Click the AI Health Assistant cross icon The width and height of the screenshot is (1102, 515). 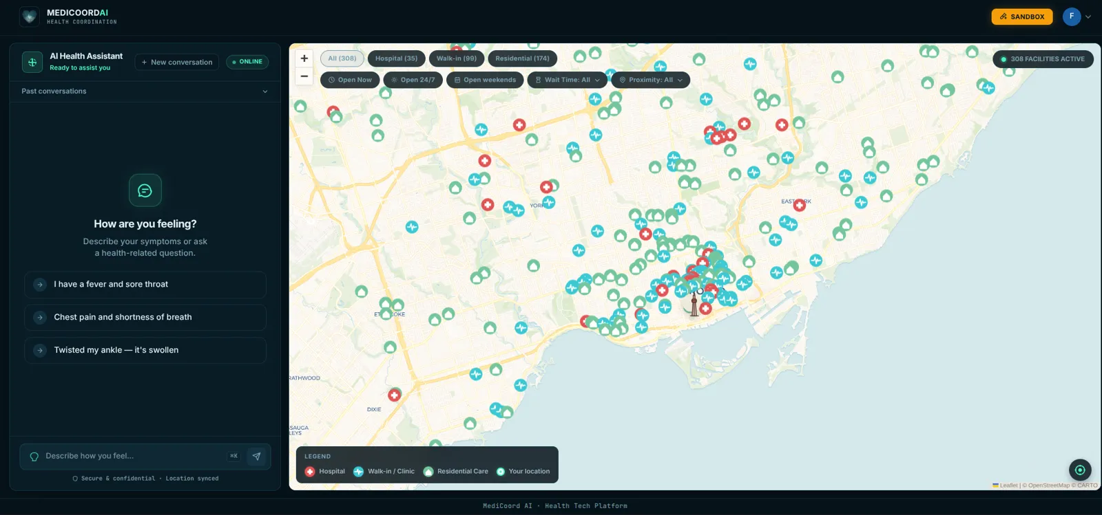point(32,62)
